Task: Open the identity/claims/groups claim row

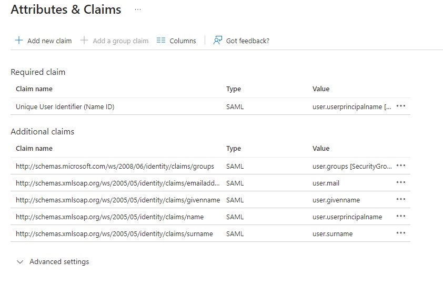Action: pos(115,166)
